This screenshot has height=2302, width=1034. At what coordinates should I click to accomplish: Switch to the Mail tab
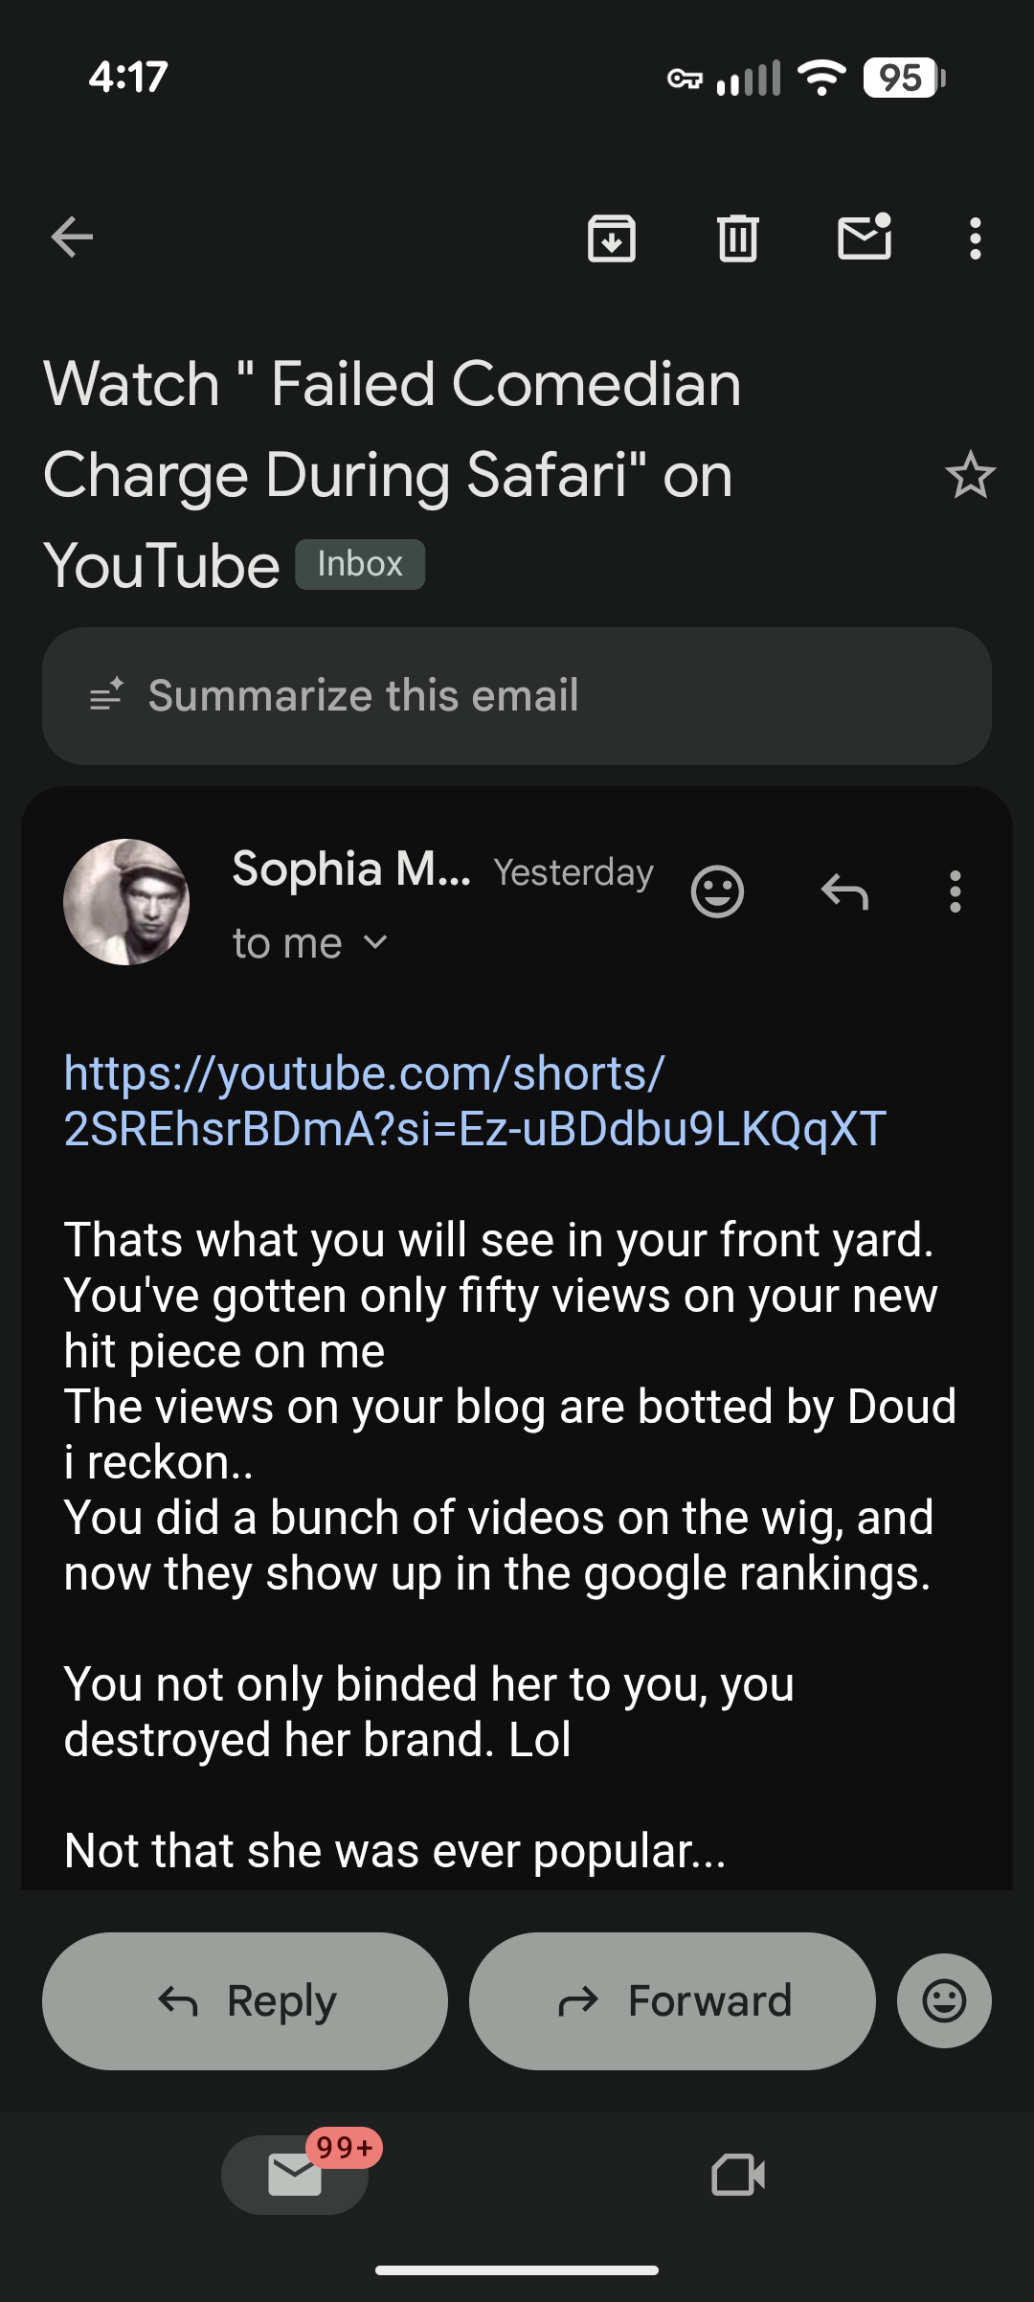pos(295,2175)
